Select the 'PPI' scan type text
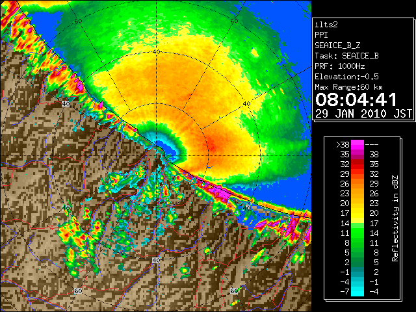Viewport: 416px width, 312px height. coord(321,35)
